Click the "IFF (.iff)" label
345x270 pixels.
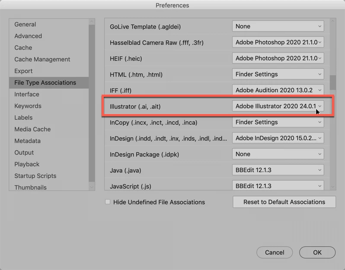[x=121, y=90]
